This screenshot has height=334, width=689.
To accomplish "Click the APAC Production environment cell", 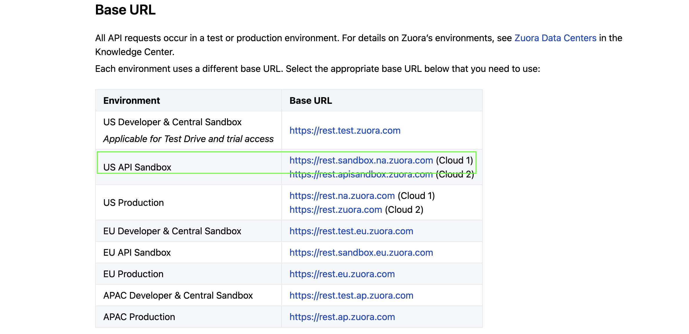I will [139, 317].
